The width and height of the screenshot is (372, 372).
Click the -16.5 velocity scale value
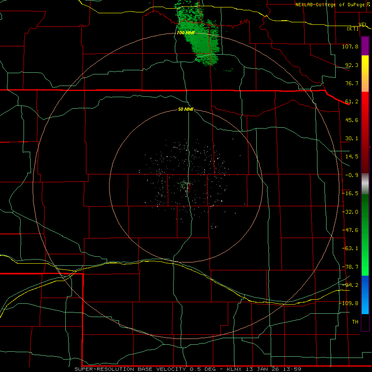pos(351,193)
